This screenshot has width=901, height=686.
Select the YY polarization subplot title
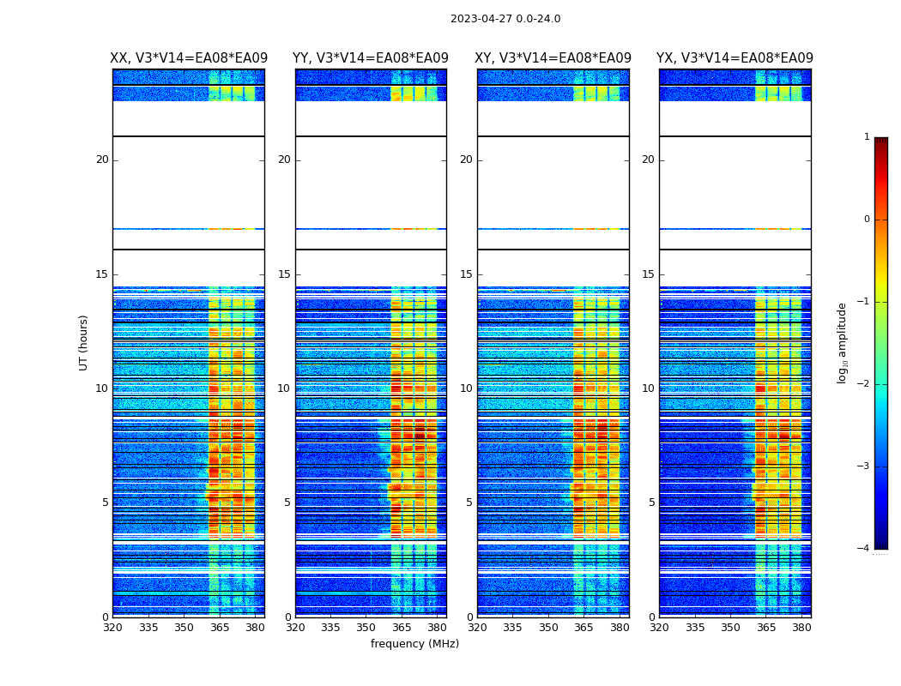click(x=370, y=58)
